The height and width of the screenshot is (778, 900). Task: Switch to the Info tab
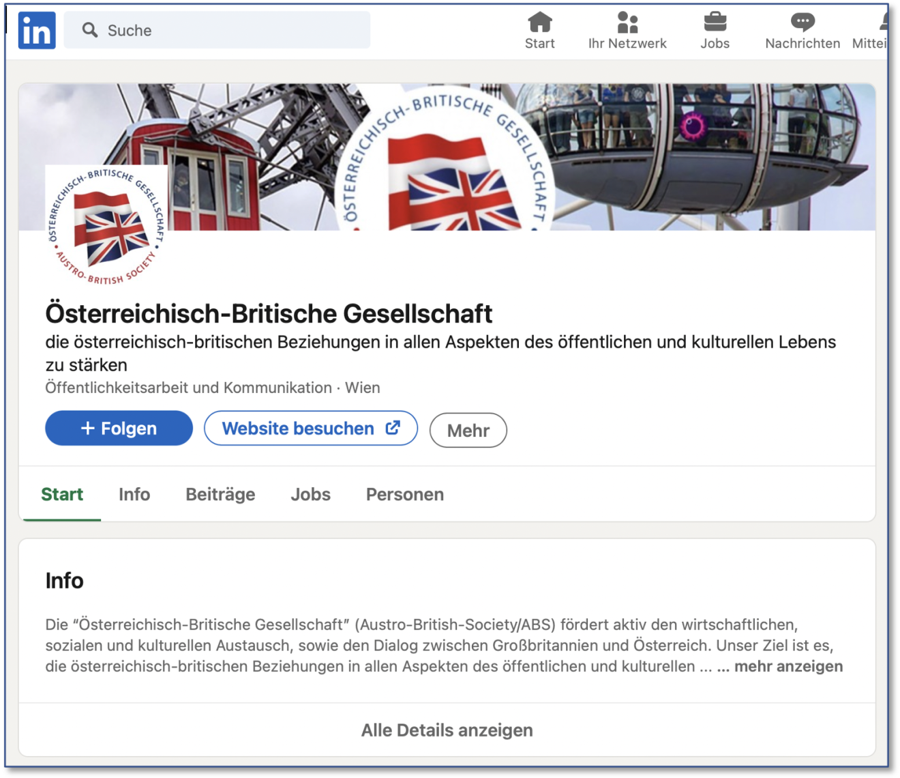click(x=134, y=495)
